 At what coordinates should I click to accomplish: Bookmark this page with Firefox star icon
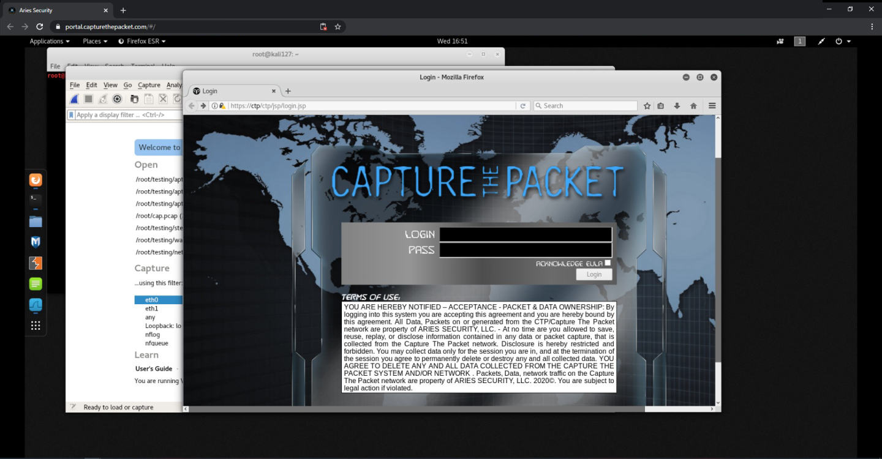[647, 106]
